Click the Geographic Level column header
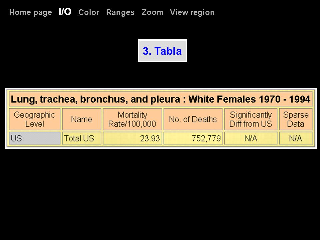320x240 pixels. coord(35,119)
